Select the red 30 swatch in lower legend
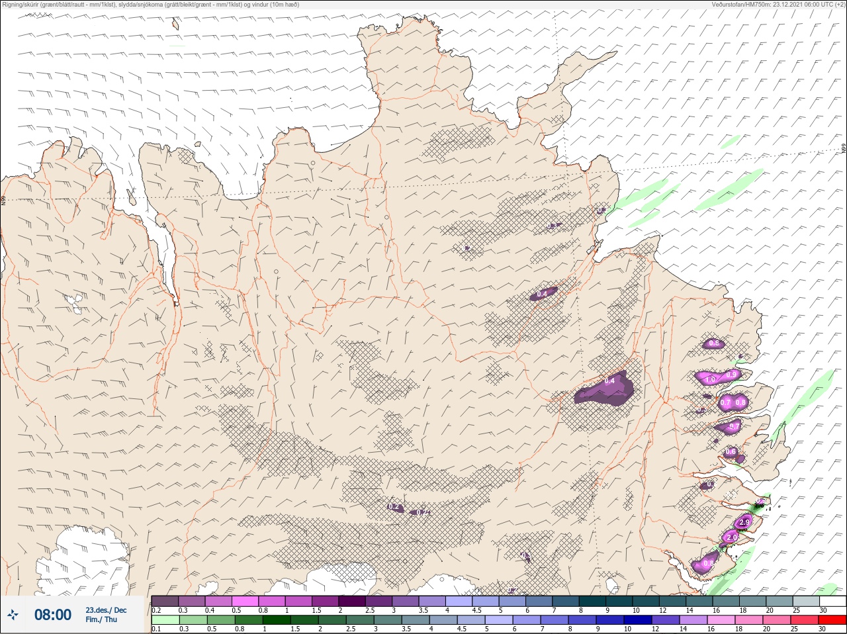Screen dimensions: 847x634 832,620
